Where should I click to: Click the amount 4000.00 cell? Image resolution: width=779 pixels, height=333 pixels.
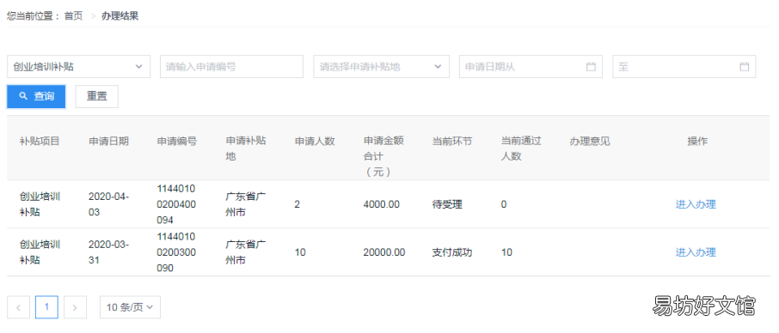pyautogui.click(x=382, y=204)
